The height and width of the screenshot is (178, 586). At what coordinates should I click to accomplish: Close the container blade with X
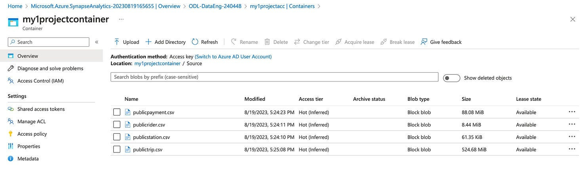573,19
